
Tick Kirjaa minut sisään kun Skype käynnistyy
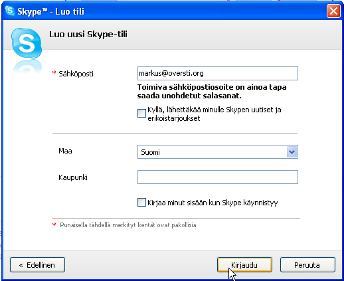(141, 202)
